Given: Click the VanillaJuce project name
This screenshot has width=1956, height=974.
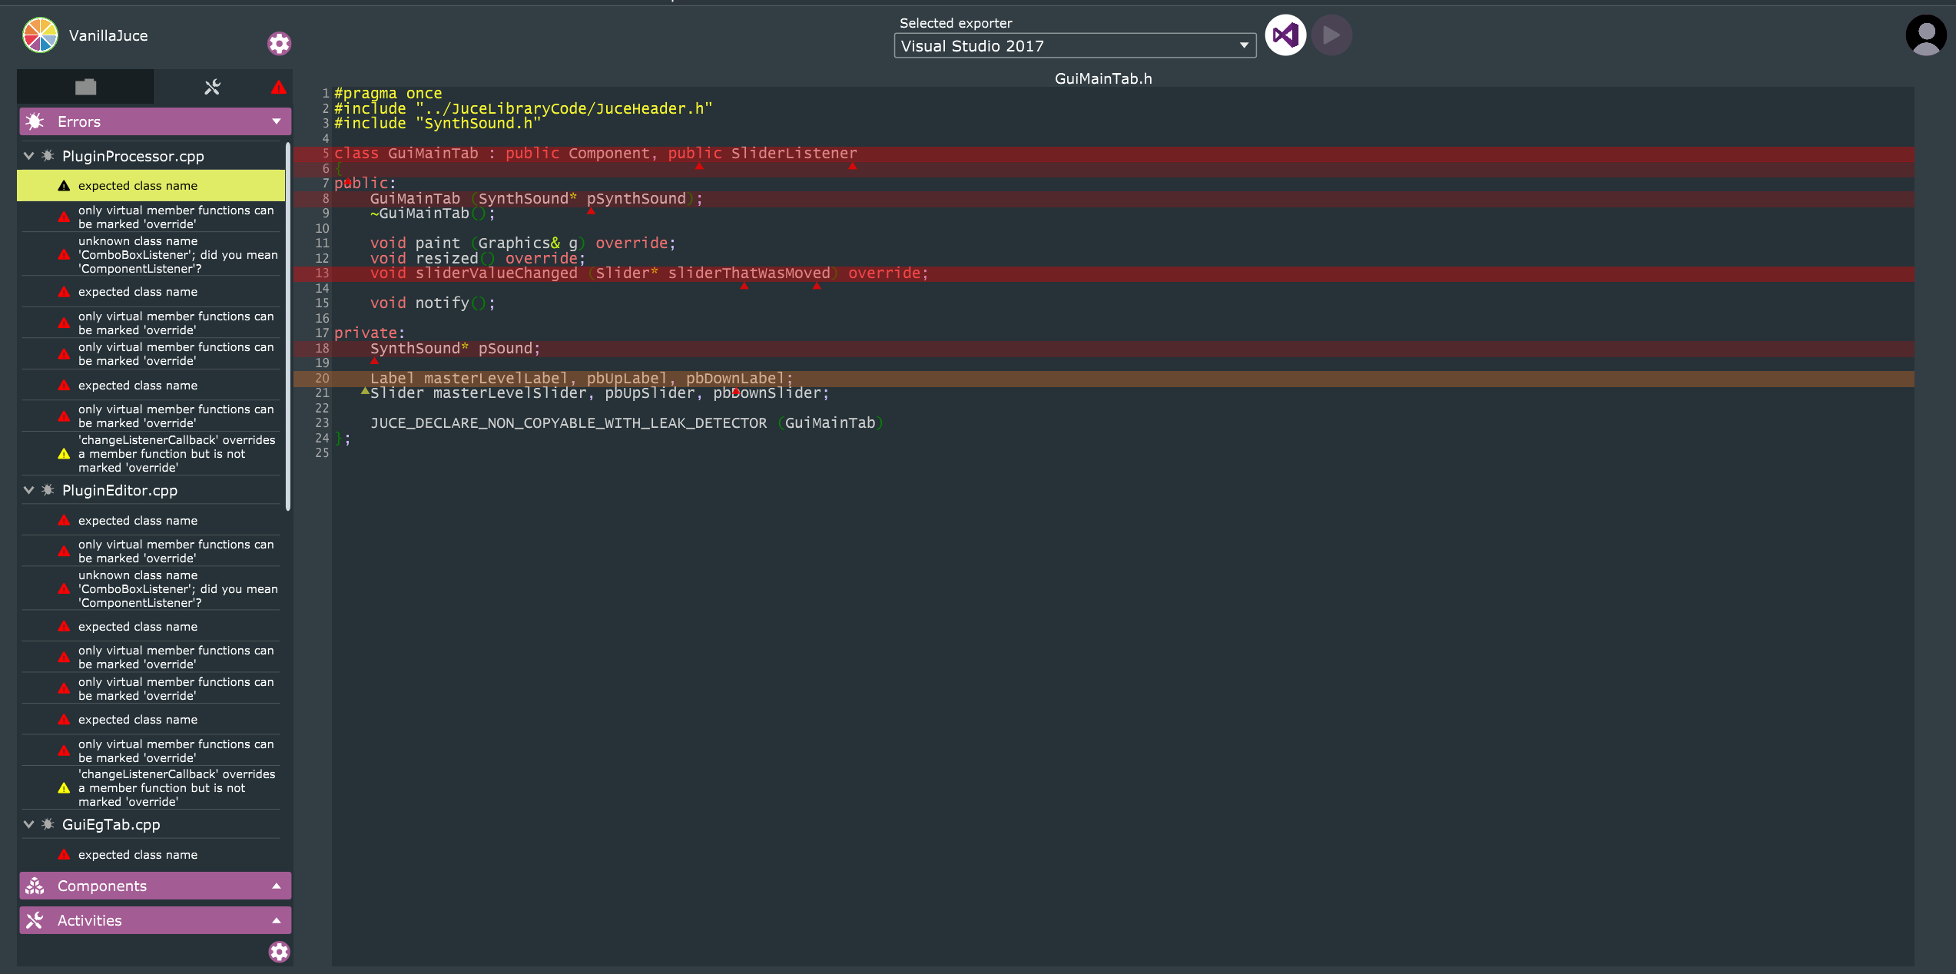Looking at the screenshot, I should (x=108, y=36).
